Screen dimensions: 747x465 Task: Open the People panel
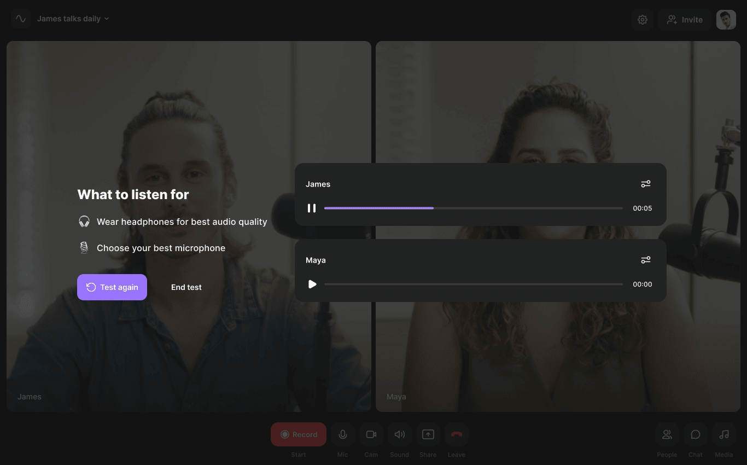coord(667,434)
